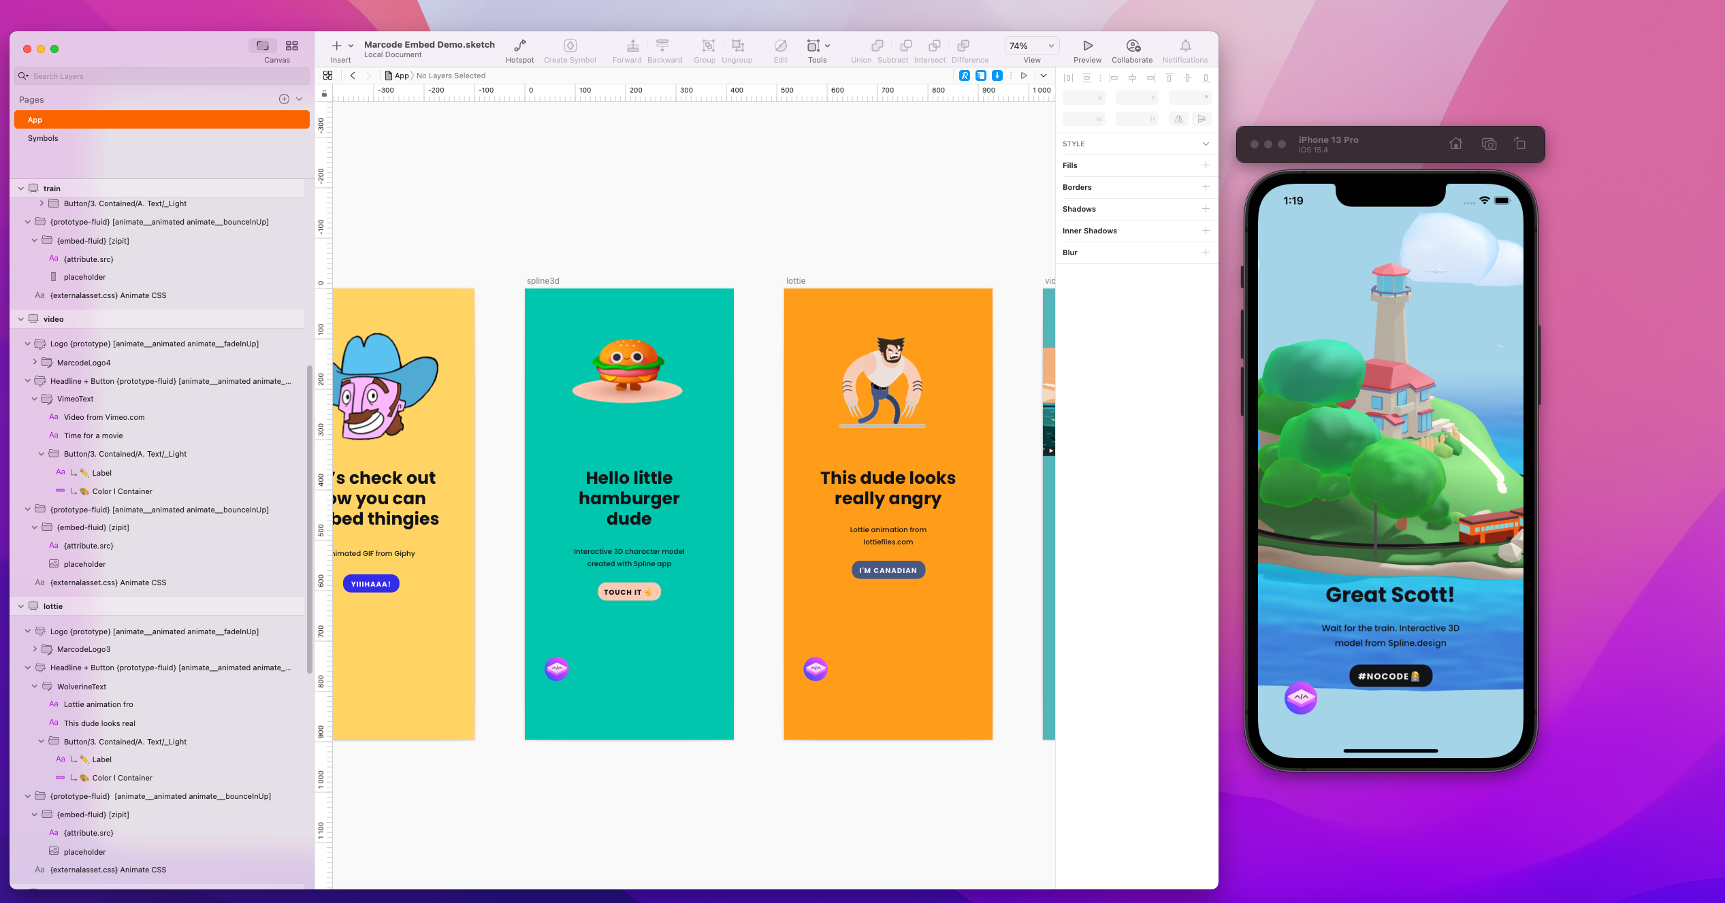Select the App page

click(162, 120)
